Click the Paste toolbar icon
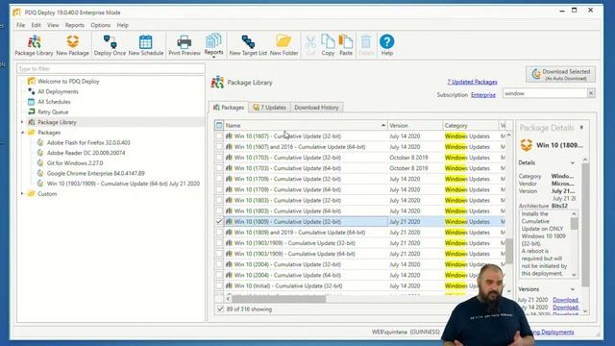This screenshot has height=346, width=615. point(346,45)
